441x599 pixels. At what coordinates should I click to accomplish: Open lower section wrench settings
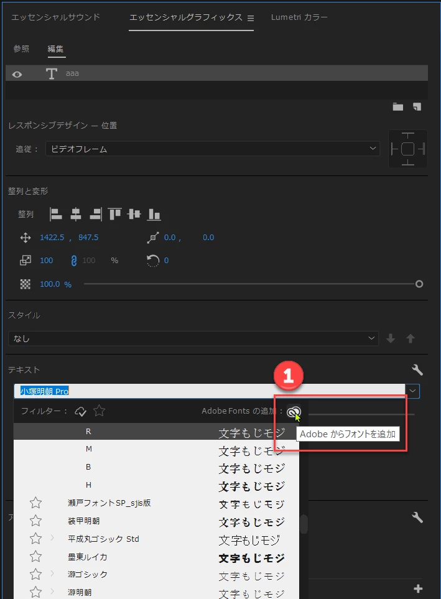click(417, 518)
